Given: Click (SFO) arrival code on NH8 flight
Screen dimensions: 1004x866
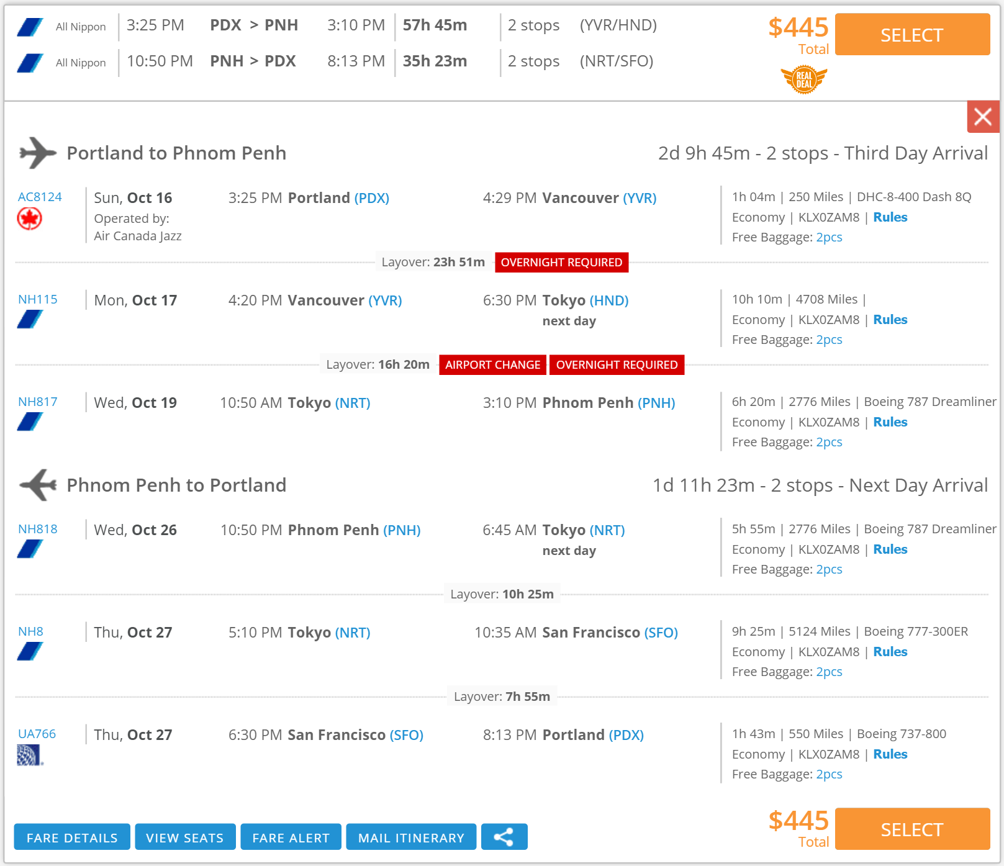Looking at the screenshot, I should click(x=661, y=633).
